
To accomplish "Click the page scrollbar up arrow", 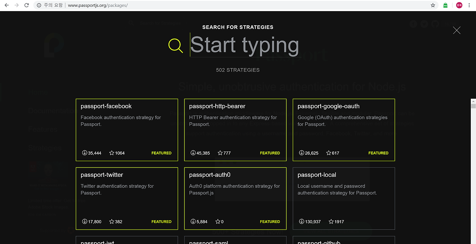I will (473, 101).
